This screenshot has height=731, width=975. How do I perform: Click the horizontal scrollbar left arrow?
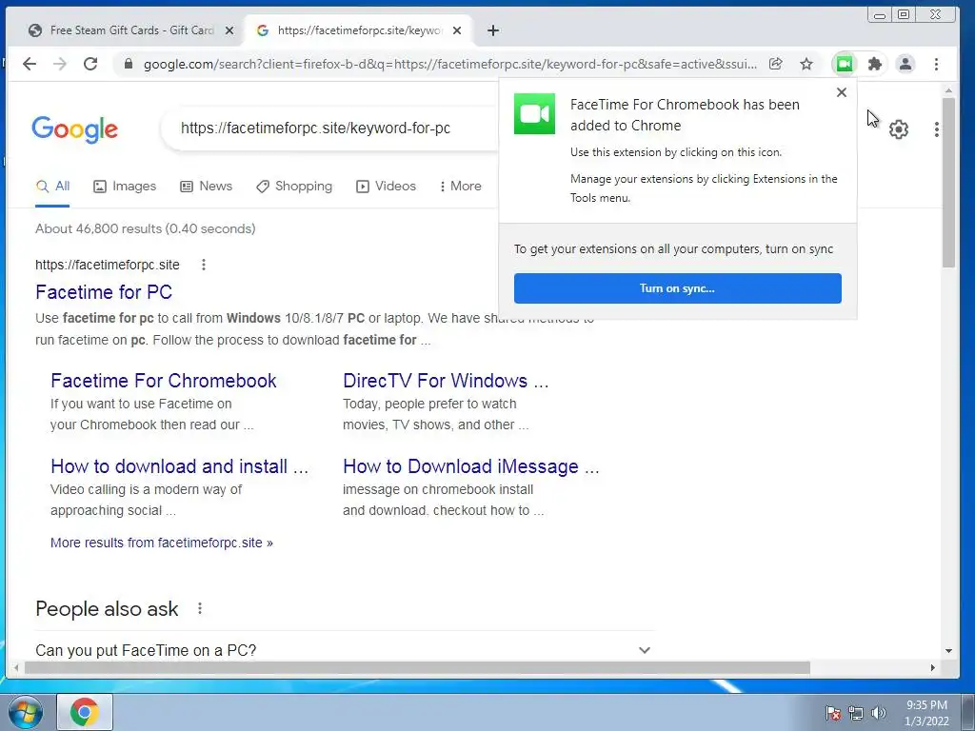(x=16, y=667)
